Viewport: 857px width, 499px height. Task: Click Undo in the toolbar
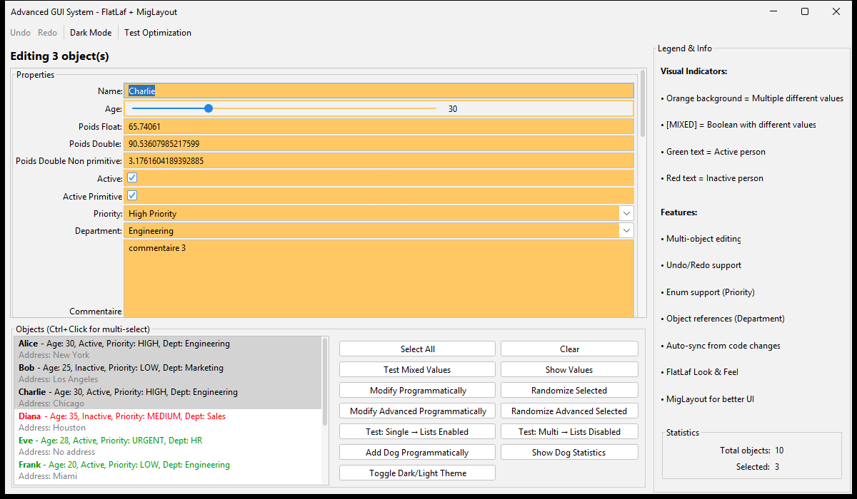tap(20, 33)
